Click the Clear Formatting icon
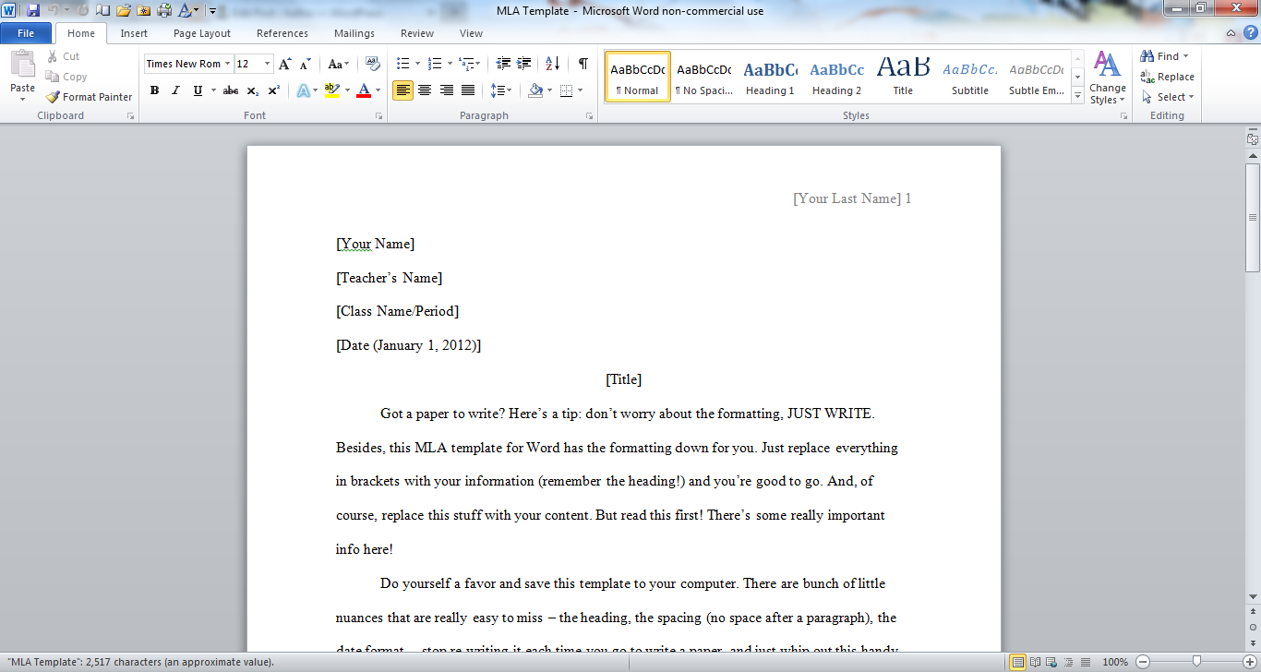 (x=373, y=64)
